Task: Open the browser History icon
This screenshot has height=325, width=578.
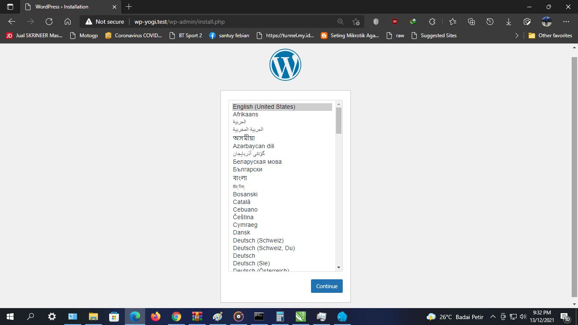Action: [490, 22]
